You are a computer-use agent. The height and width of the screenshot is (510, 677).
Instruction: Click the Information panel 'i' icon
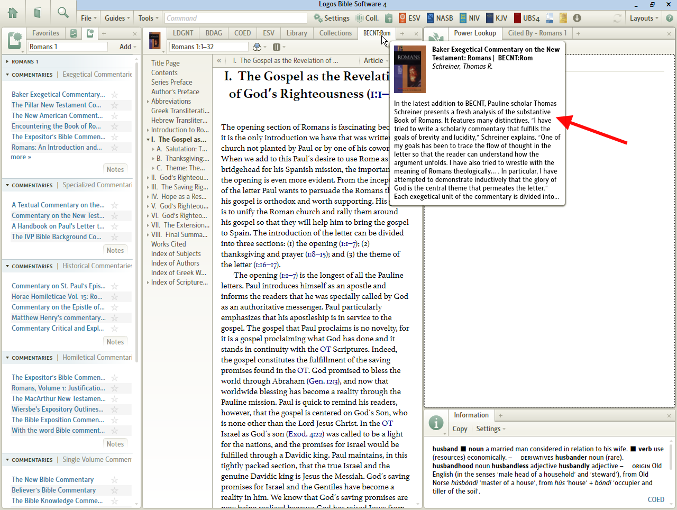[436, 423]
